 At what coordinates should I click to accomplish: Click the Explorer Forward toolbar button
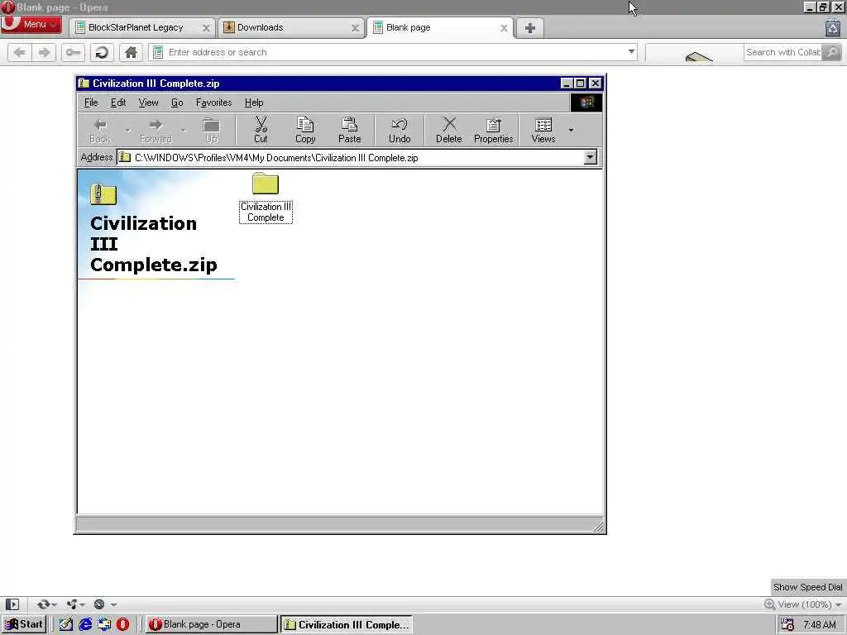tap(156, 130)
